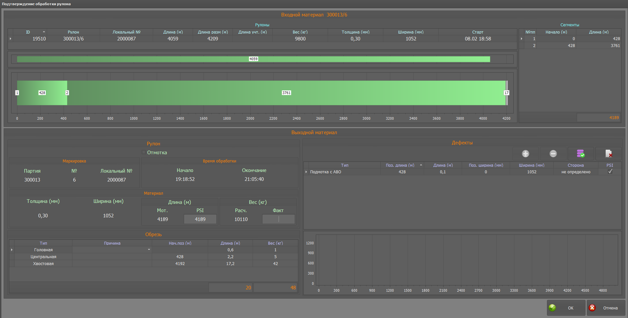Viewport: 628px width, 318px height.
Task: Click the remove defect minus icon
Action: click(x=553, y=154)
